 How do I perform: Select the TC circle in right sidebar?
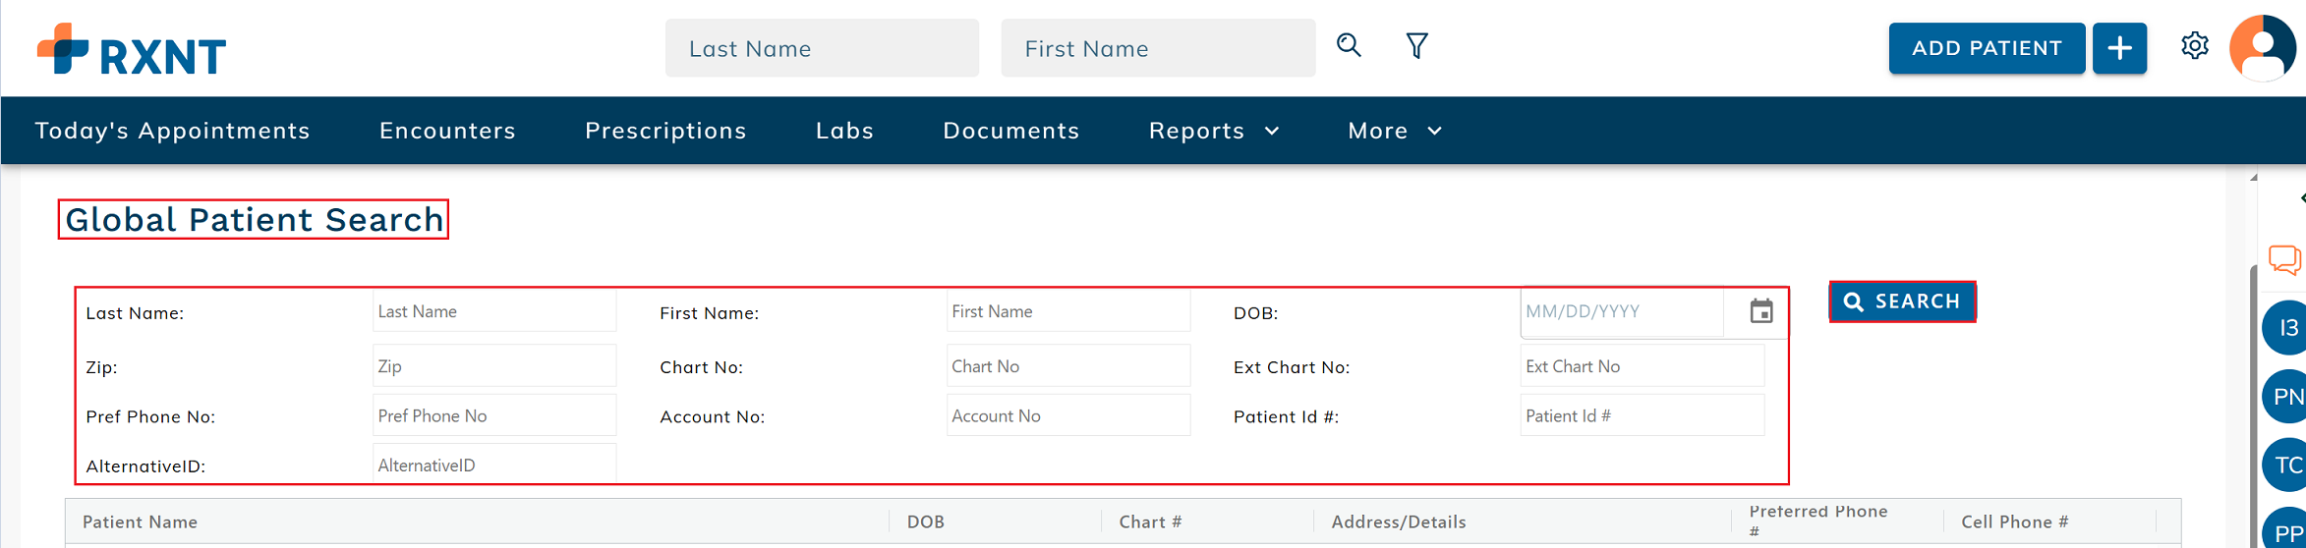pos(2286,466)
